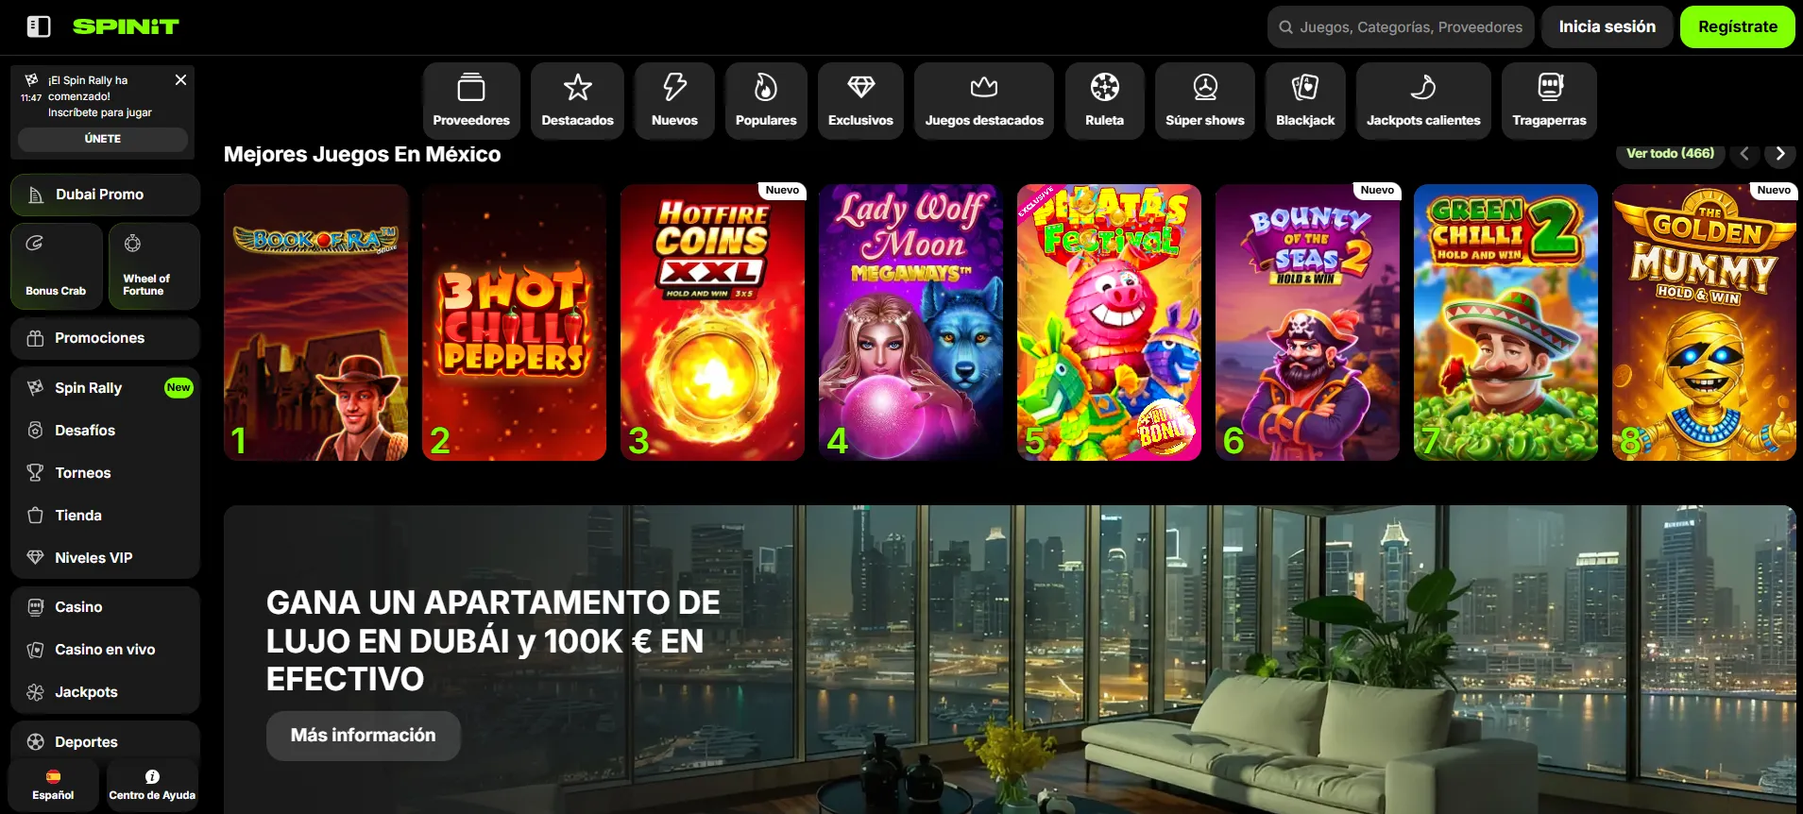Open the Piñatas Festival game
This screenshot has width=1803, height=814.
click(1109, 322)
